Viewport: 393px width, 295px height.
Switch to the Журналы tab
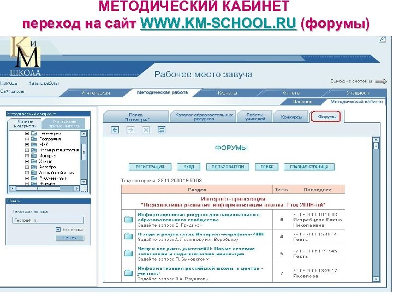click(227, 93)
